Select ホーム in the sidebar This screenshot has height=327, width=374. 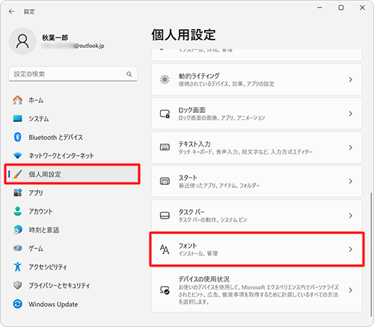point(73,100)
